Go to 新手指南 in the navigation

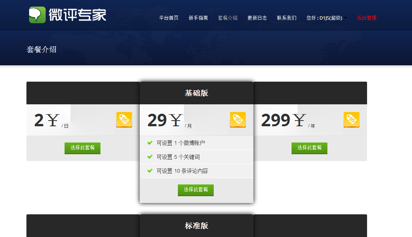198,18
